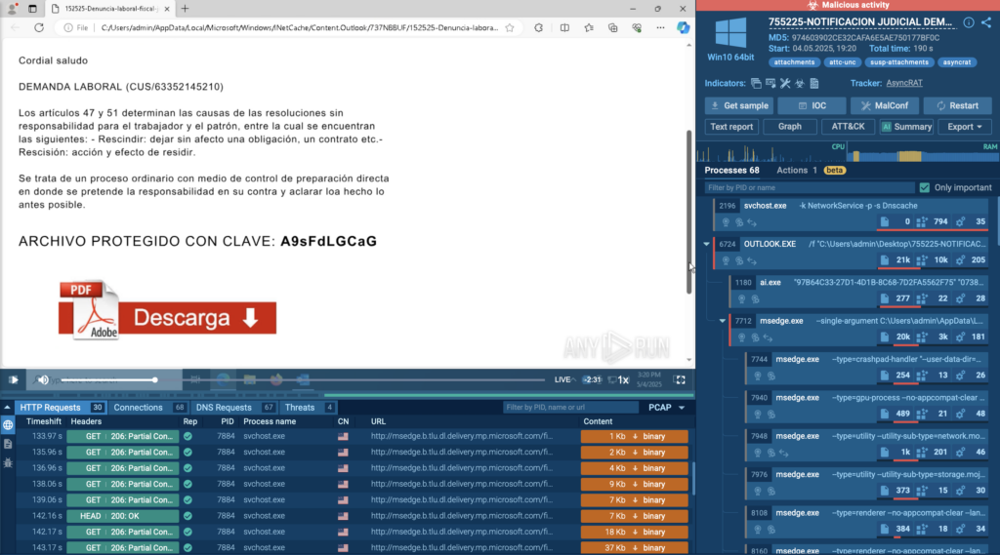Open the Export dropdown menu
This screenshot has width=1000, height=555.
965,127
